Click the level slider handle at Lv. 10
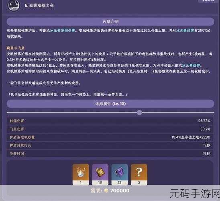 [139, 113]
